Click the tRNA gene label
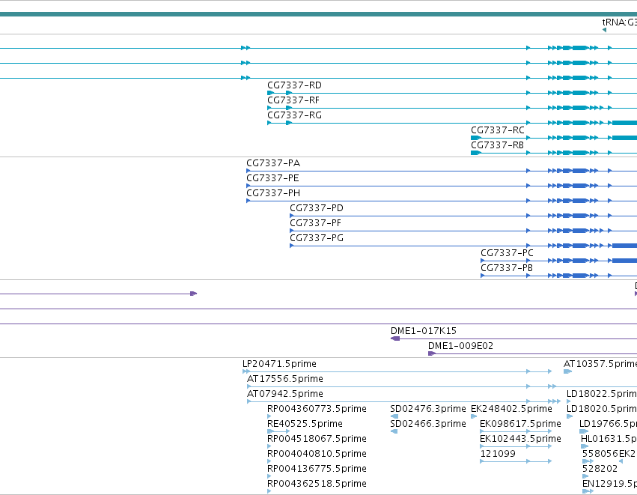 pos(620,22)
